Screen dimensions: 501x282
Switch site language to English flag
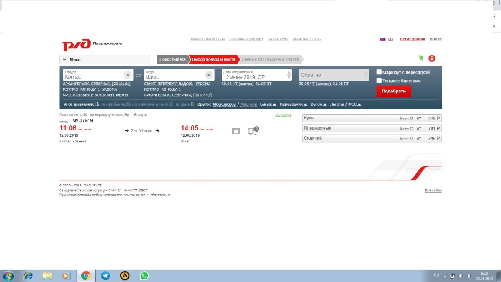point(391,39)
